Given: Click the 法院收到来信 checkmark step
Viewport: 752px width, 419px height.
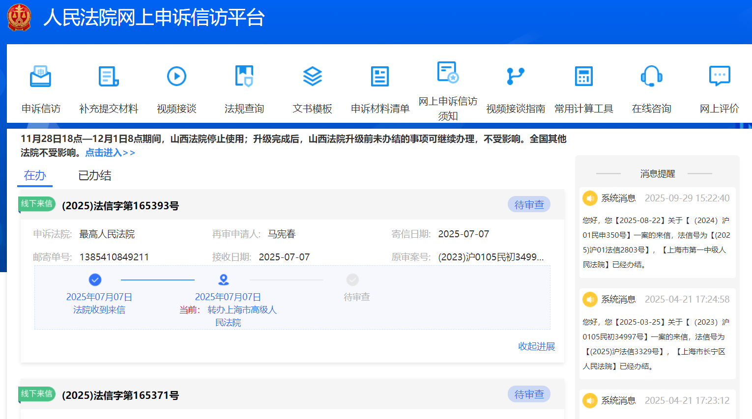Looking at the screenshot, I should tap(95, 280).
